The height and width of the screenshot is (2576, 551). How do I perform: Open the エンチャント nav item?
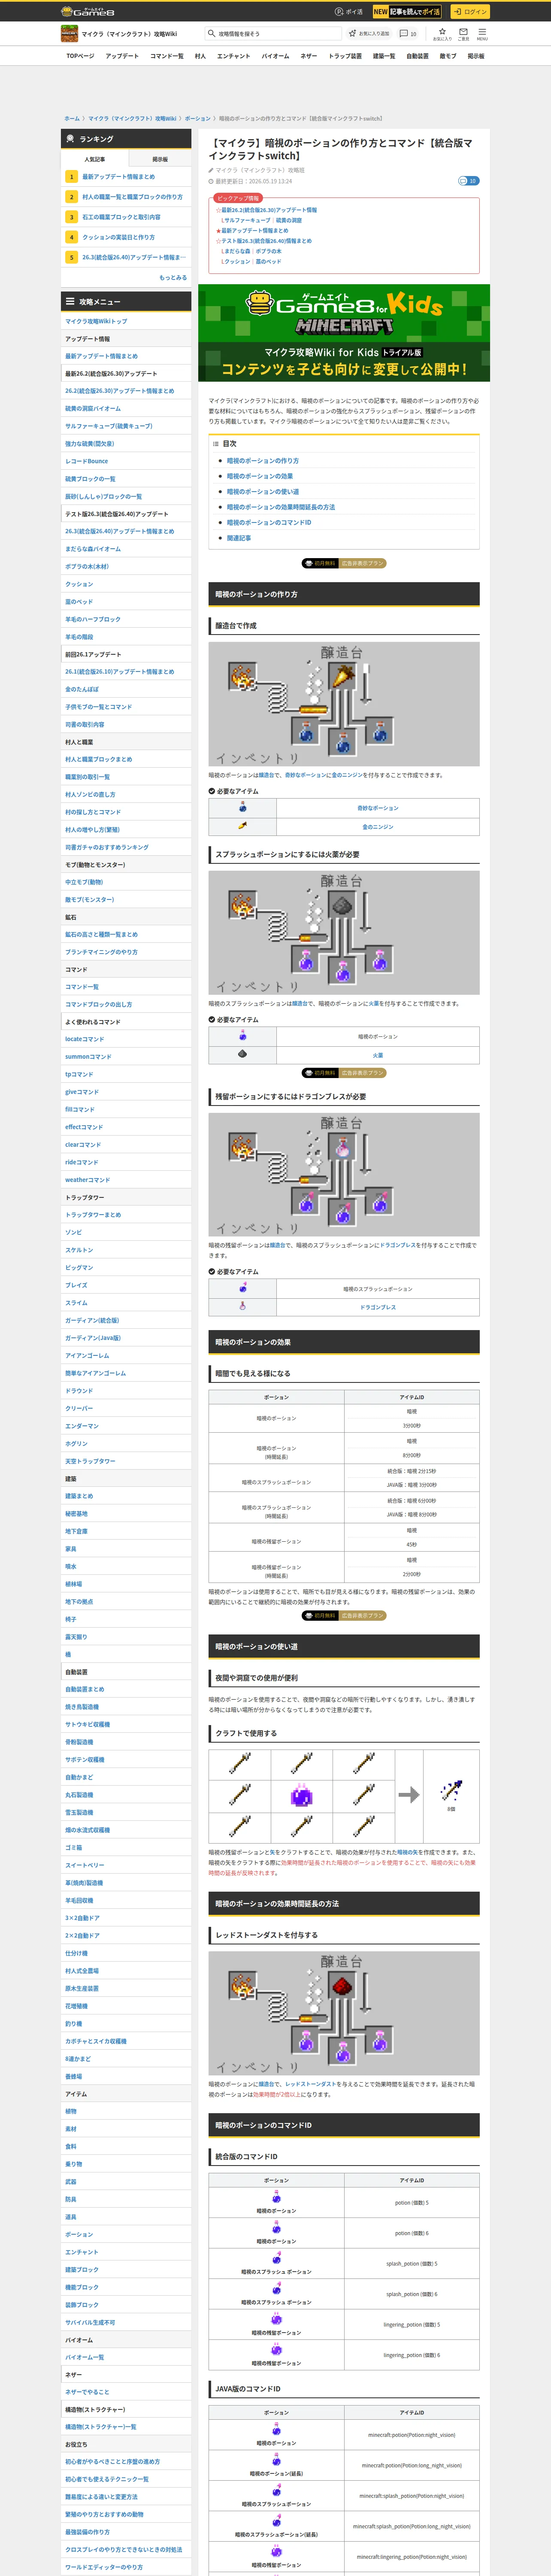(x=234, y=56)
